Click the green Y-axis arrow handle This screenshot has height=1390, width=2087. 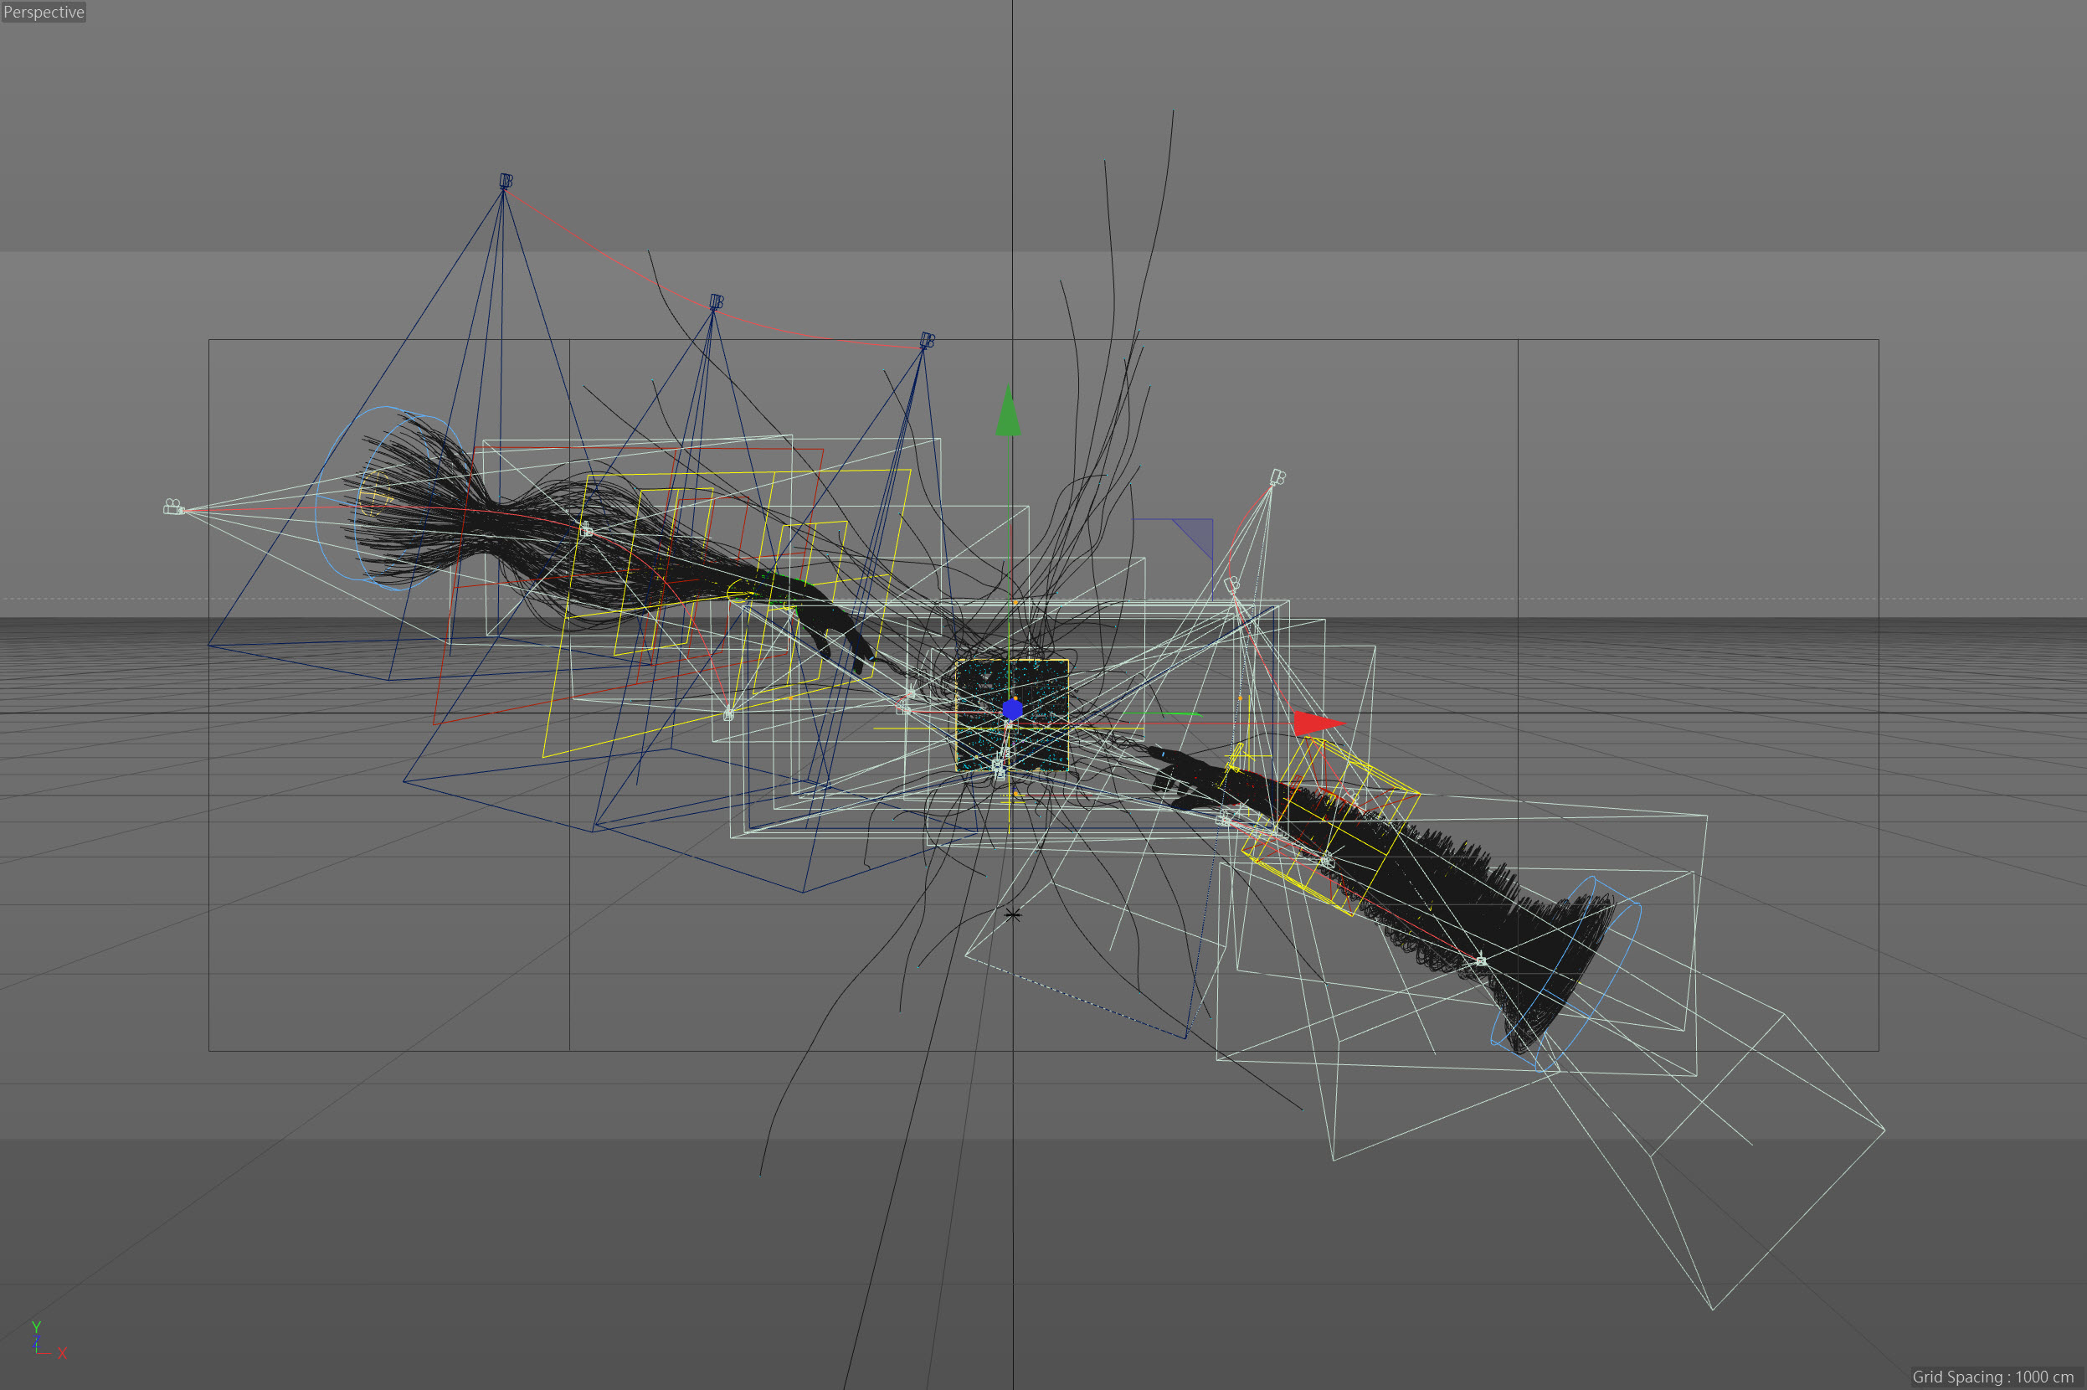point(1008,414)
